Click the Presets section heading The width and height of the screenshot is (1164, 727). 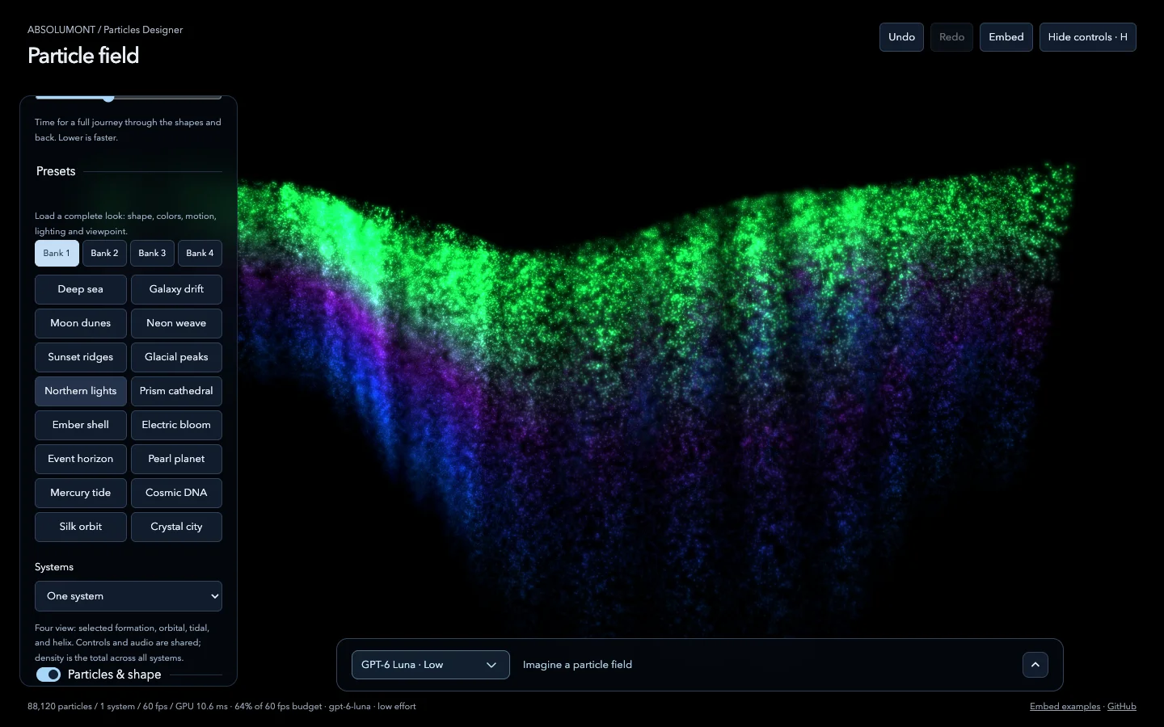56,171
